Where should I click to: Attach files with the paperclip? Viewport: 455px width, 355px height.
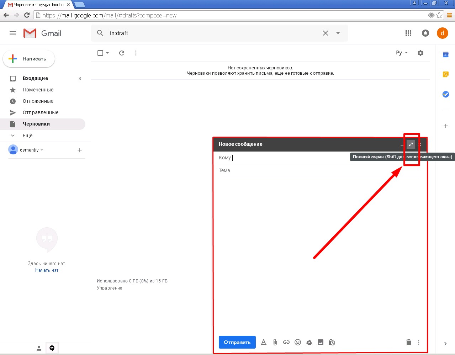(275, 342)
